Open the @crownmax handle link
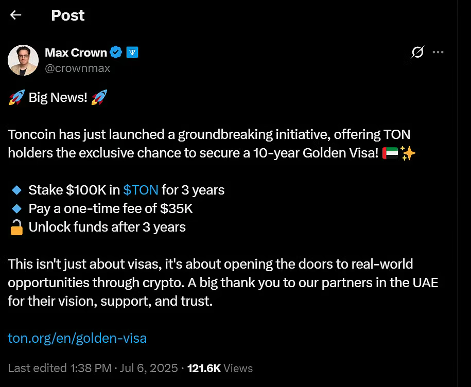 point(77,68)
